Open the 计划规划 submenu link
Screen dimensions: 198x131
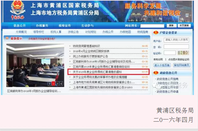click(x=91, y=32)
